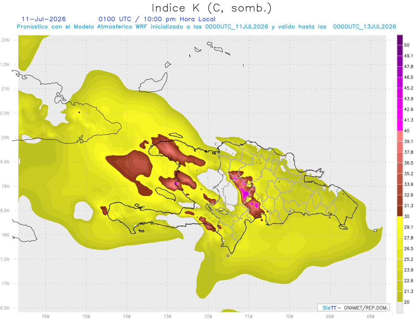The width and height of the screenshot is (416, 321).
Task: Pick the colorbar value "30"
Action: point(408,216)
